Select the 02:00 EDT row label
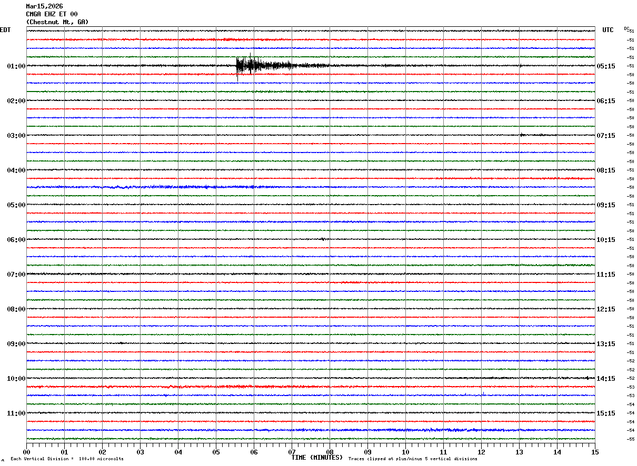The width and height of the screenshot is (637, 466). (16, 101)
